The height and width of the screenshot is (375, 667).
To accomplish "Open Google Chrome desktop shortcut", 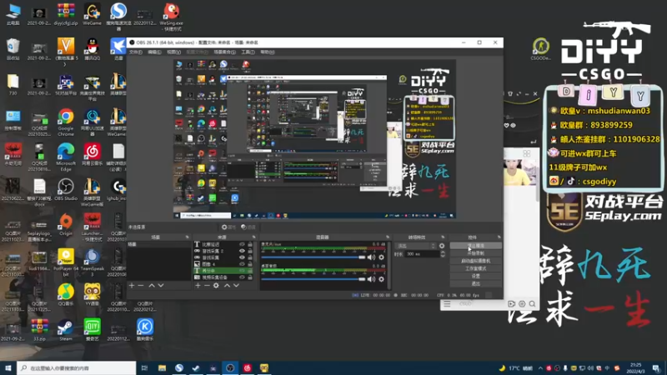I will click(x=66, y=122).
